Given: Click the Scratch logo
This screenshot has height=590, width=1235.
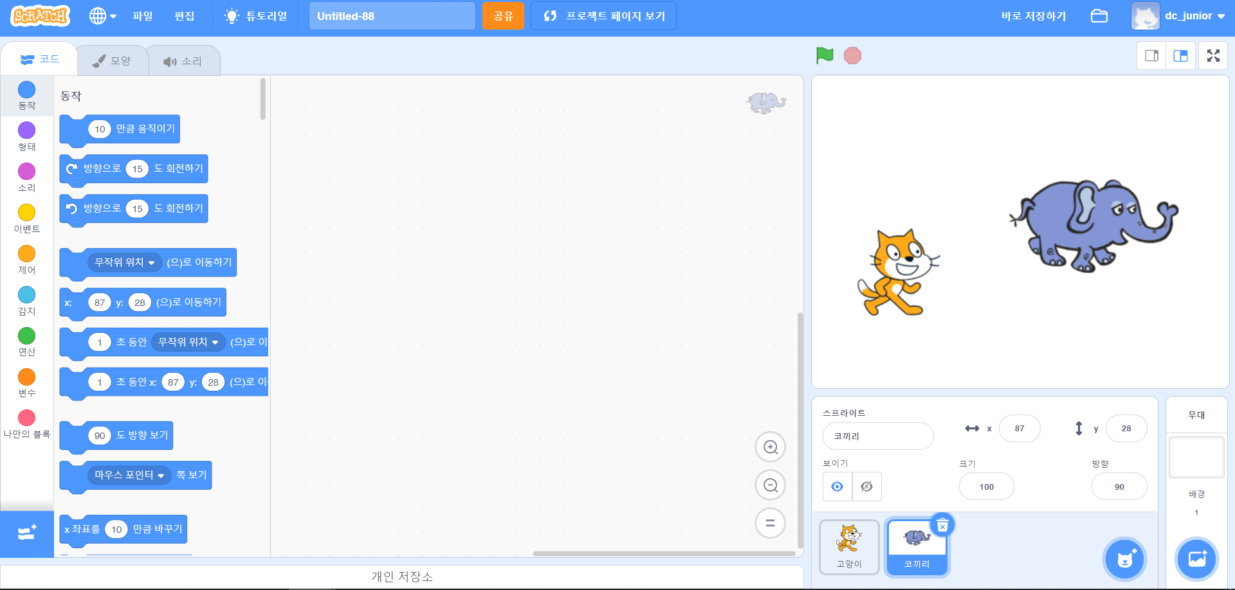Looking at the screenshot, I should [41, 15].
